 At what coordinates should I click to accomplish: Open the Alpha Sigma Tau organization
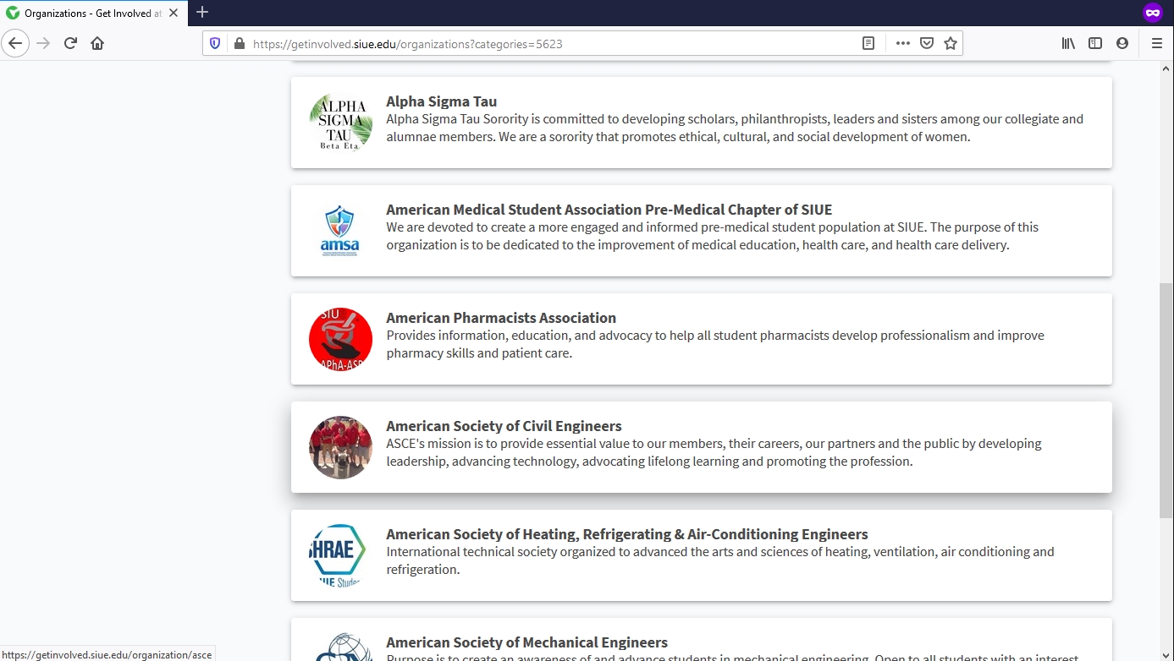tap(441, 101)
